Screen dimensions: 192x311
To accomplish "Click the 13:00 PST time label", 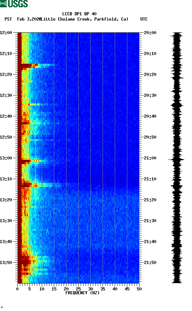I will point(6,158).
